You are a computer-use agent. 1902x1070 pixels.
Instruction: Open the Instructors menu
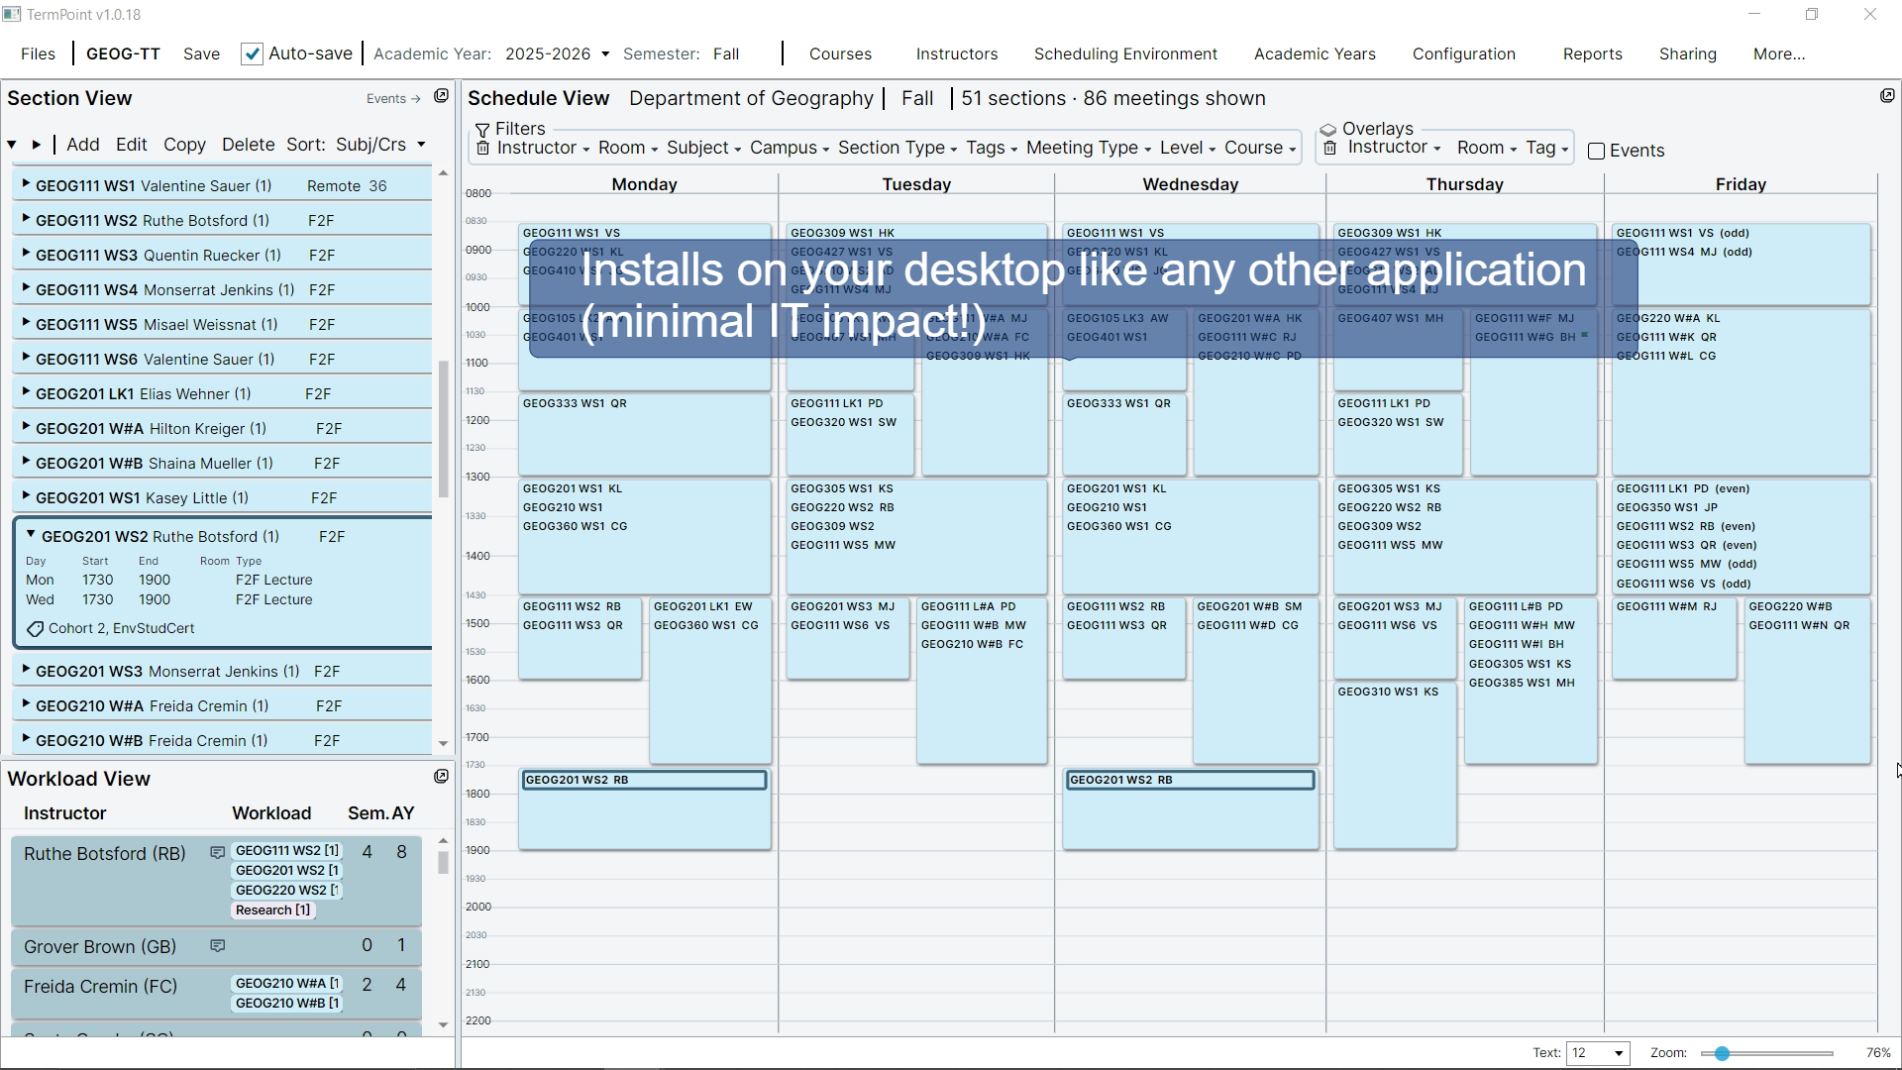click(x=957, y=54)
